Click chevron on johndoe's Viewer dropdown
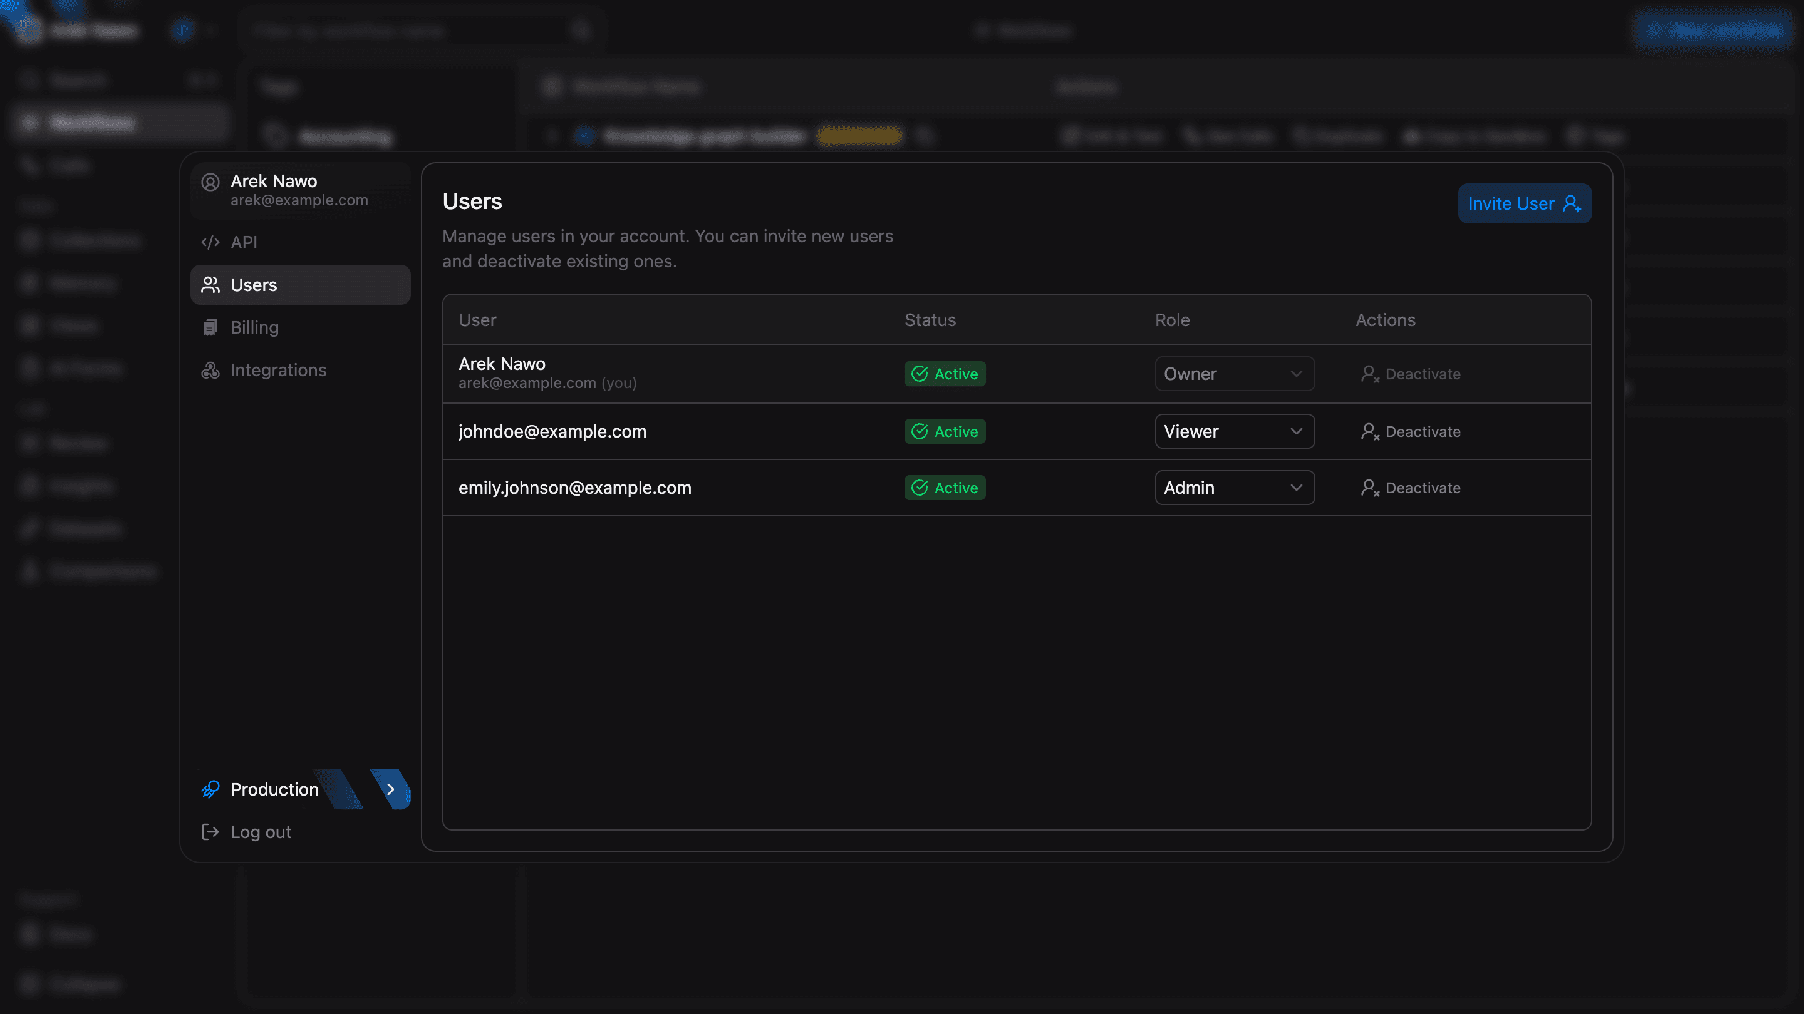 click(1296, 431)
